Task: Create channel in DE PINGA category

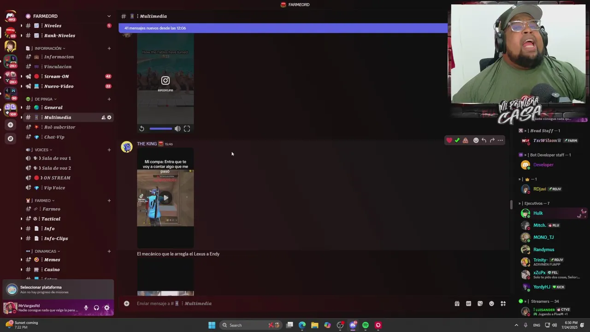Action: tap(109, 99)
